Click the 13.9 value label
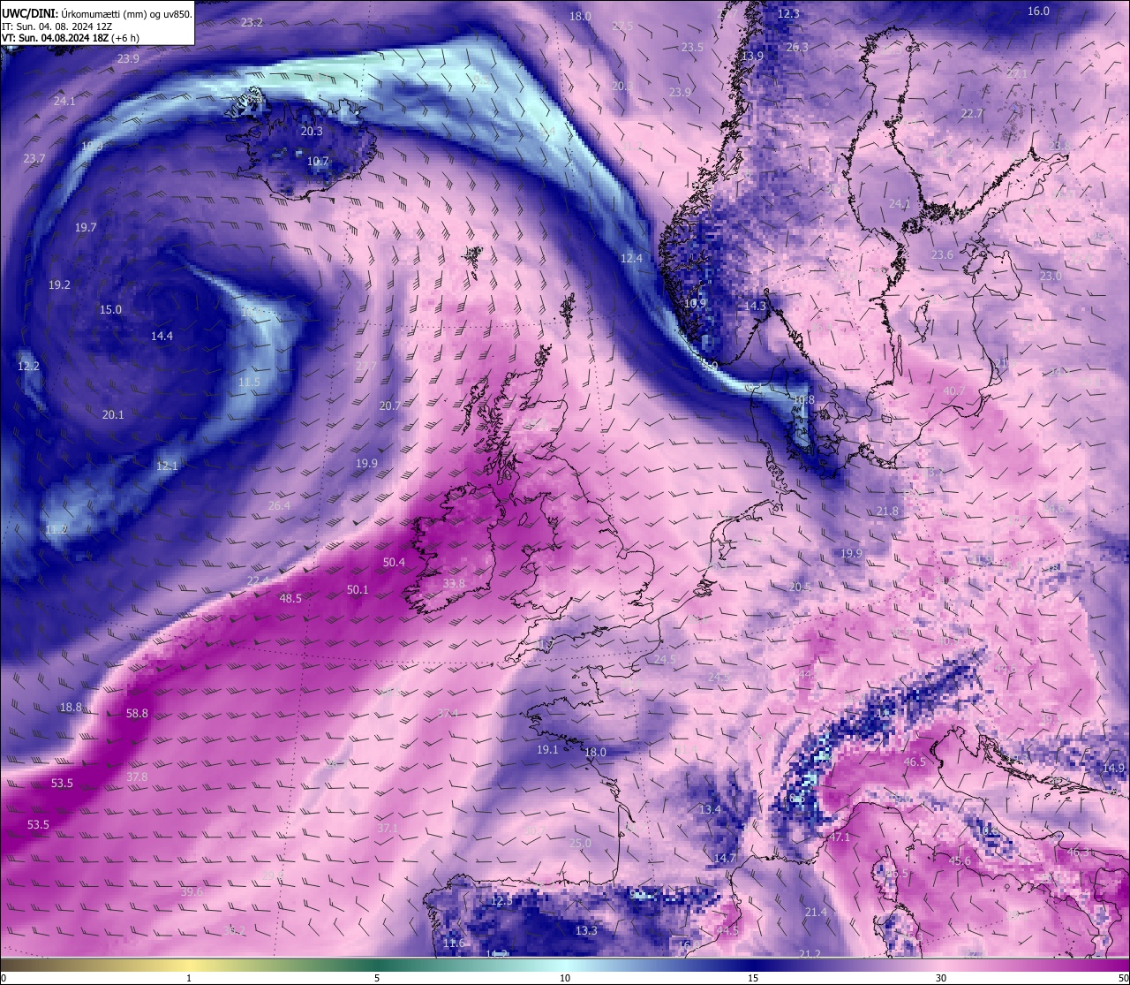The image size is (1130, 985). pos(752,56)
